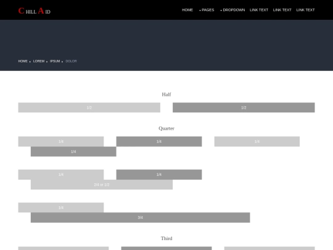The height and width of the screenshot is (250, 333).
Task: Go to Lorem breadcrumb
Action: 39,61
